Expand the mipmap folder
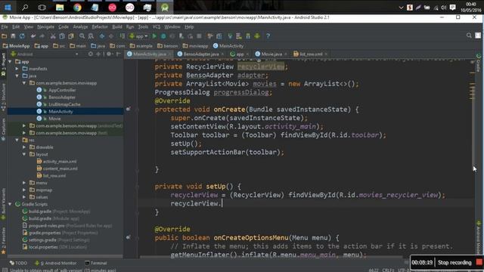Screen dimensions: 484x272 (24, 190)
